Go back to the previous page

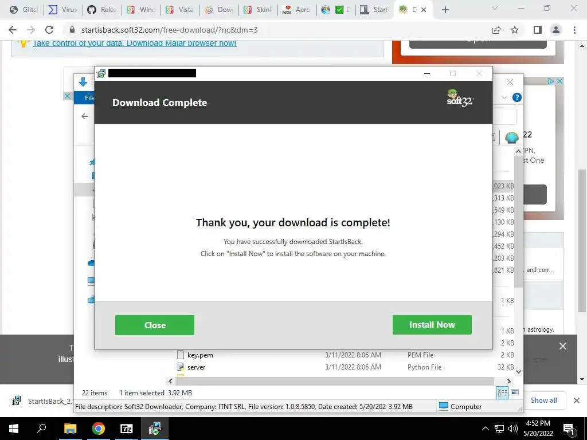click(13, 30)
